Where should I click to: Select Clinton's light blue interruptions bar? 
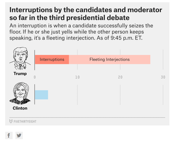[41, 95]
